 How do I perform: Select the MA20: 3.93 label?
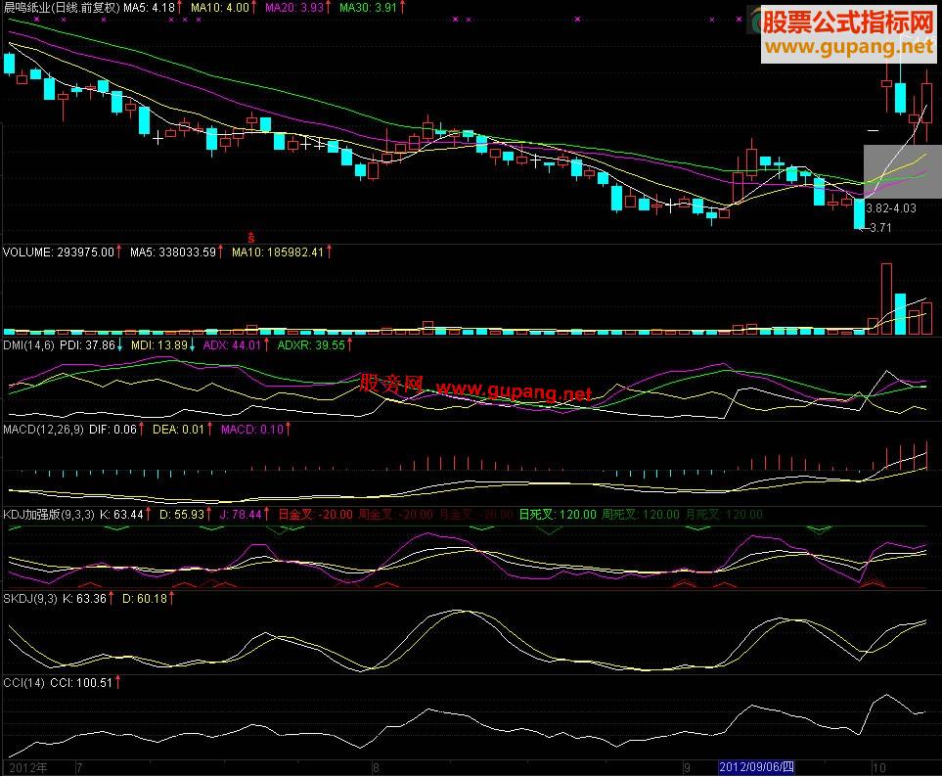(294, 8)
